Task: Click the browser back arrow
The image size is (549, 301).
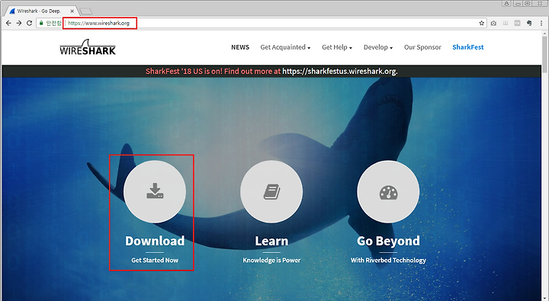Action: [8, 23]
